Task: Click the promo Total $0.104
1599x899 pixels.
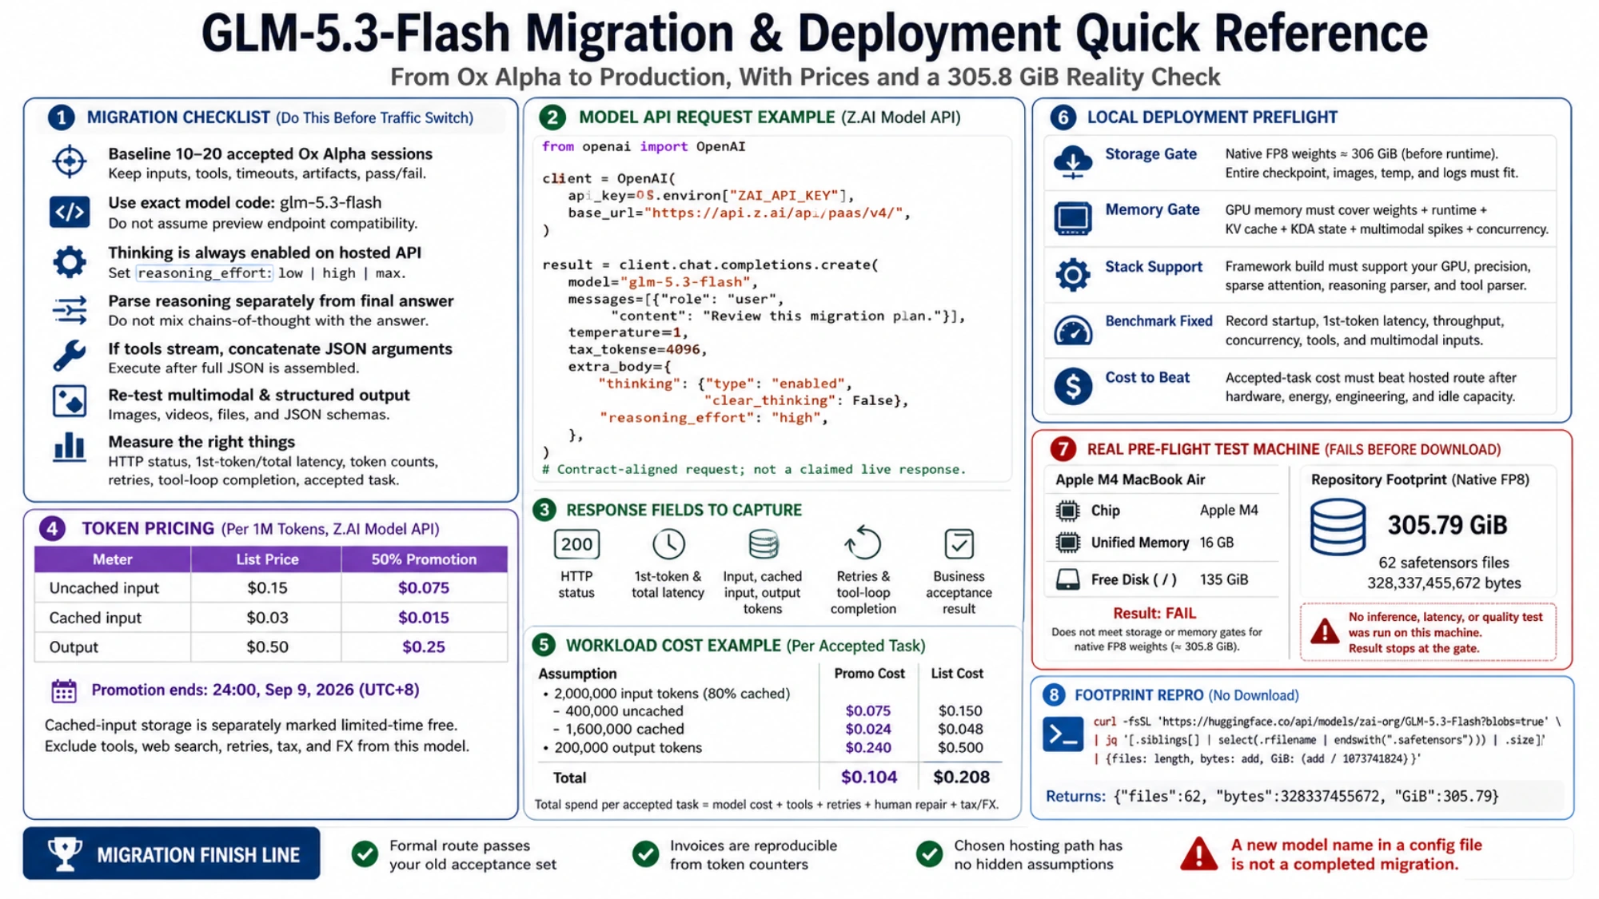Action: [x=869, y=778]
